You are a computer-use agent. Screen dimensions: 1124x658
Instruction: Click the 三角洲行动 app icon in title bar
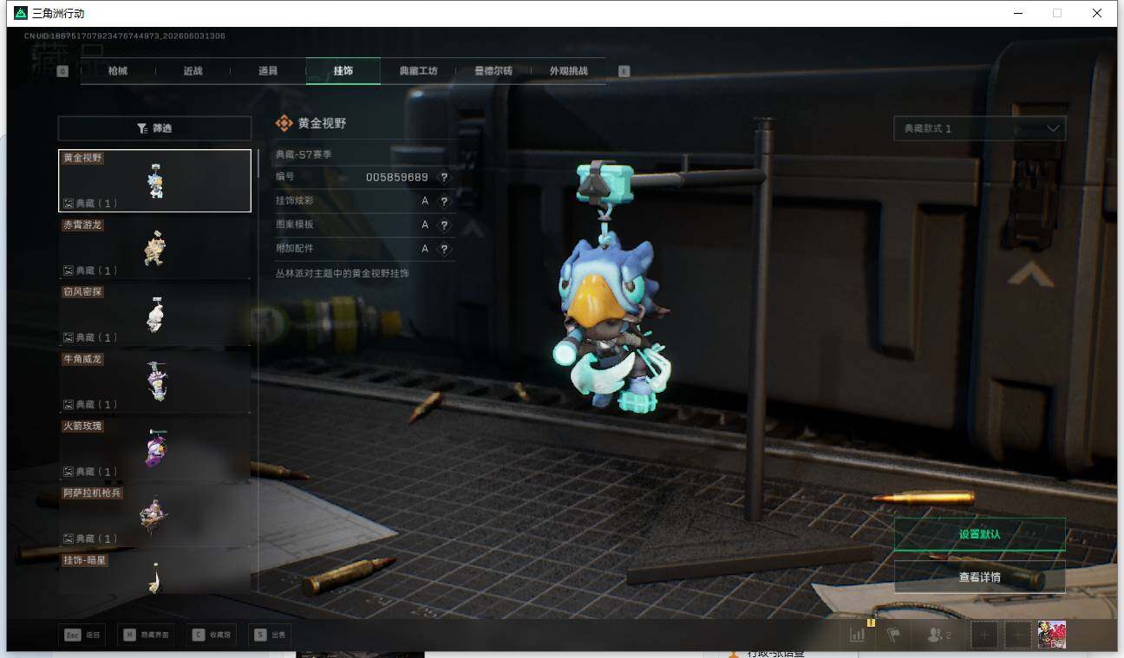click(21, 13)
